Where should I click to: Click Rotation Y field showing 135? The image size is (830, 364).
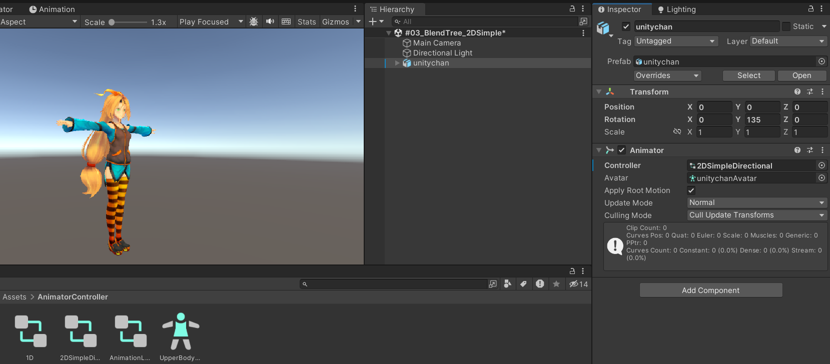click(x=762, y=119)
